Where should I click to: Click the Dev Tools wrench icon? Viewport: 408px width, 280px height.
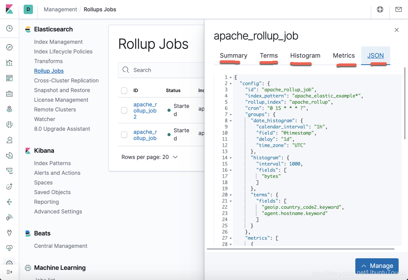point(9,233)
